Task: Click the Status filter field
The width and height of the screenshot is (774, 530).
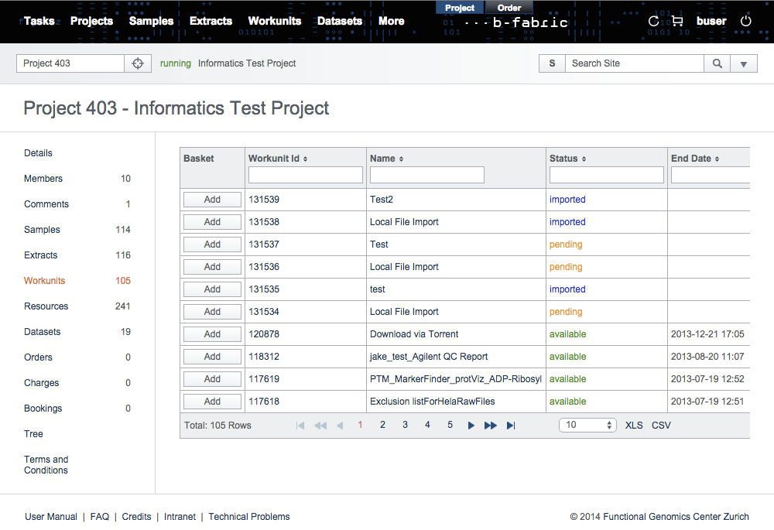Action: pyautogui.click(x=607, y=175)
